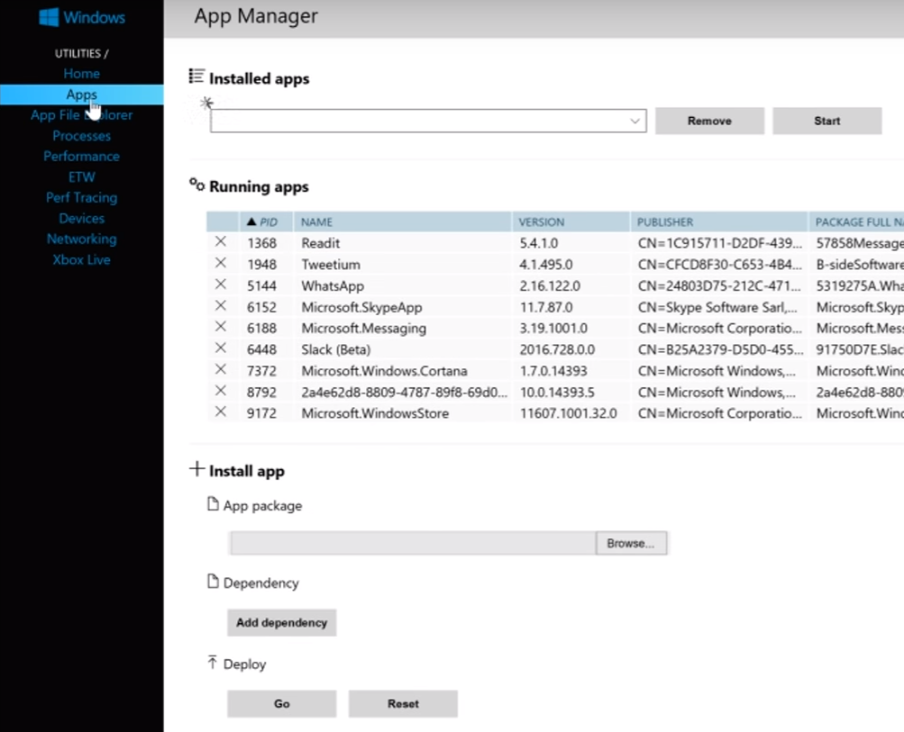
Task: Close Microsoft.SkypeApp with the X icon
Action: [220, 306]
